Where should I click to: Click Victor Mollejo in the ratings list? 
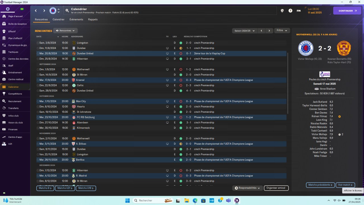tap(319, 134)
